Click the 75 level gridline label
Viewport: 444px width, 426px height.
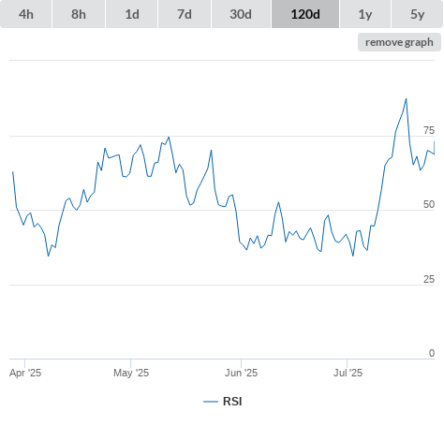429,130
